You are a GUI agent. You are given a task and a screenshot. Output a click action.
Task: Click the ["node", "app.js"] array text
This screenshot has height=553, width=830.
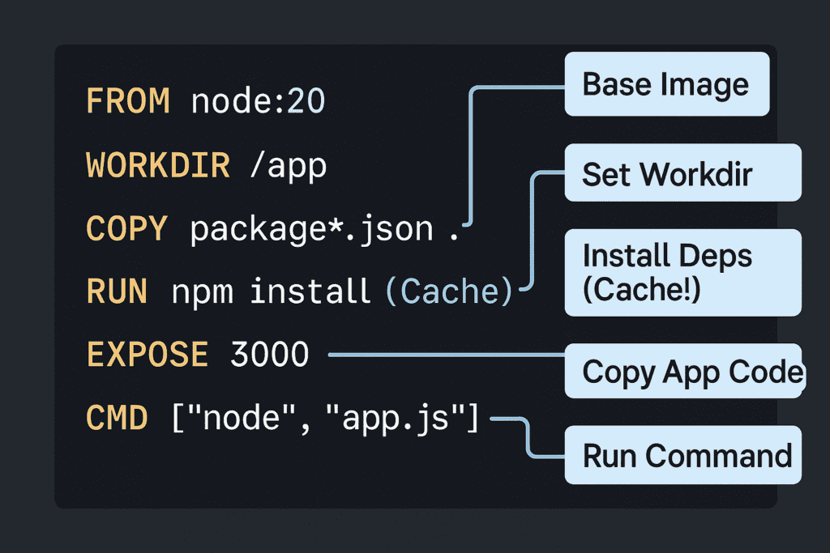(x=326, y=419)
